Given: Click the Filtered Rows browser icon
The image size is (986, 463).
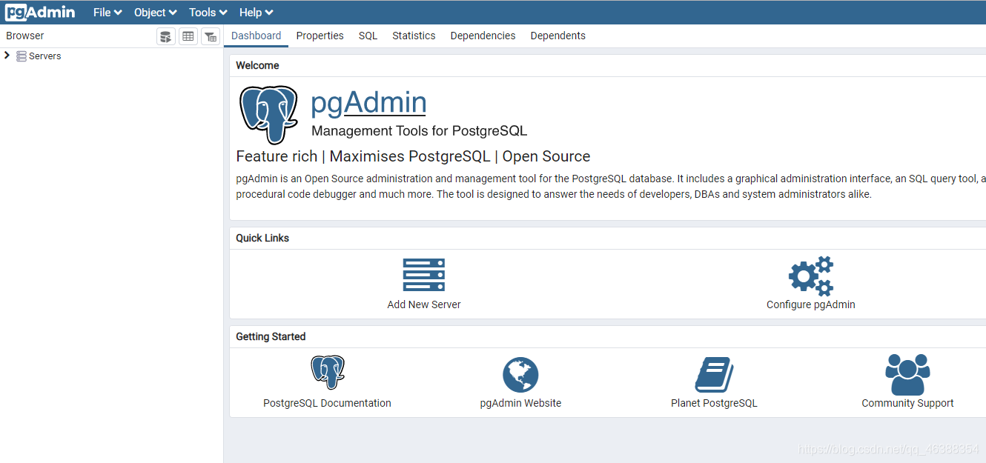Looking at the screenshot, I should pos(211,36).
